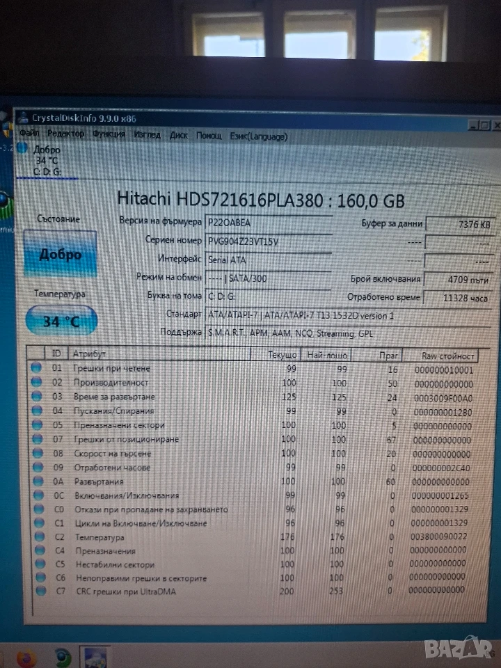Image resolution: width=501 pixels, height=668 pixels.
Task: Click the Текущо column header
Action: [276, 354]
